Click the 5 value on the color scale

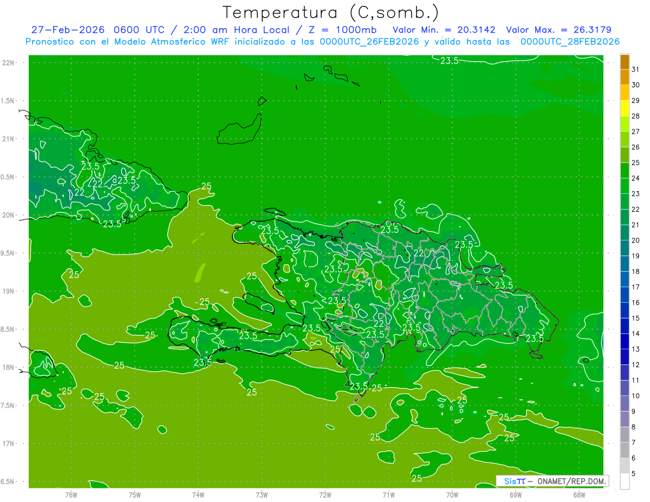634,473
